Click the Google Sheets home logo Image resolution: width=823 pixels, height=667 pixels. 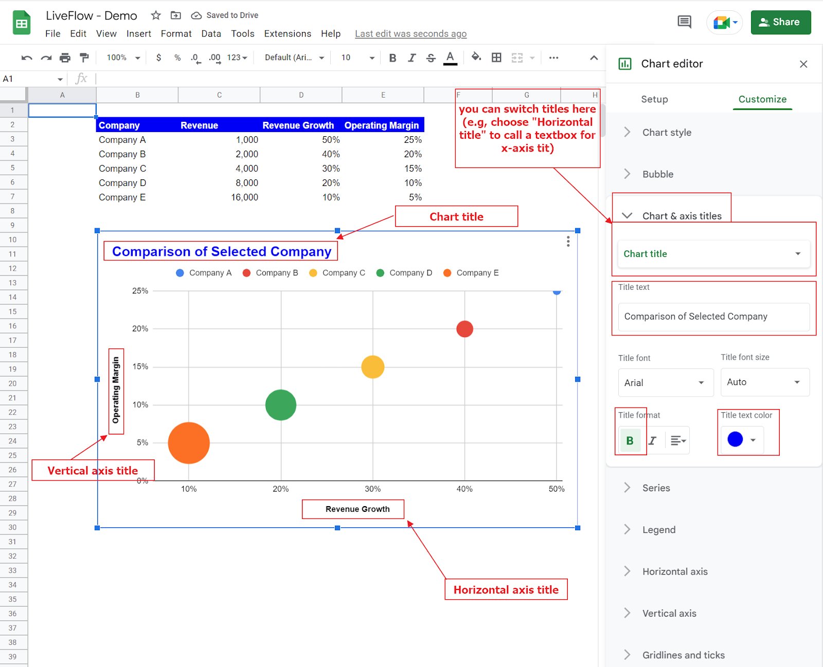[x=22, y=23]
